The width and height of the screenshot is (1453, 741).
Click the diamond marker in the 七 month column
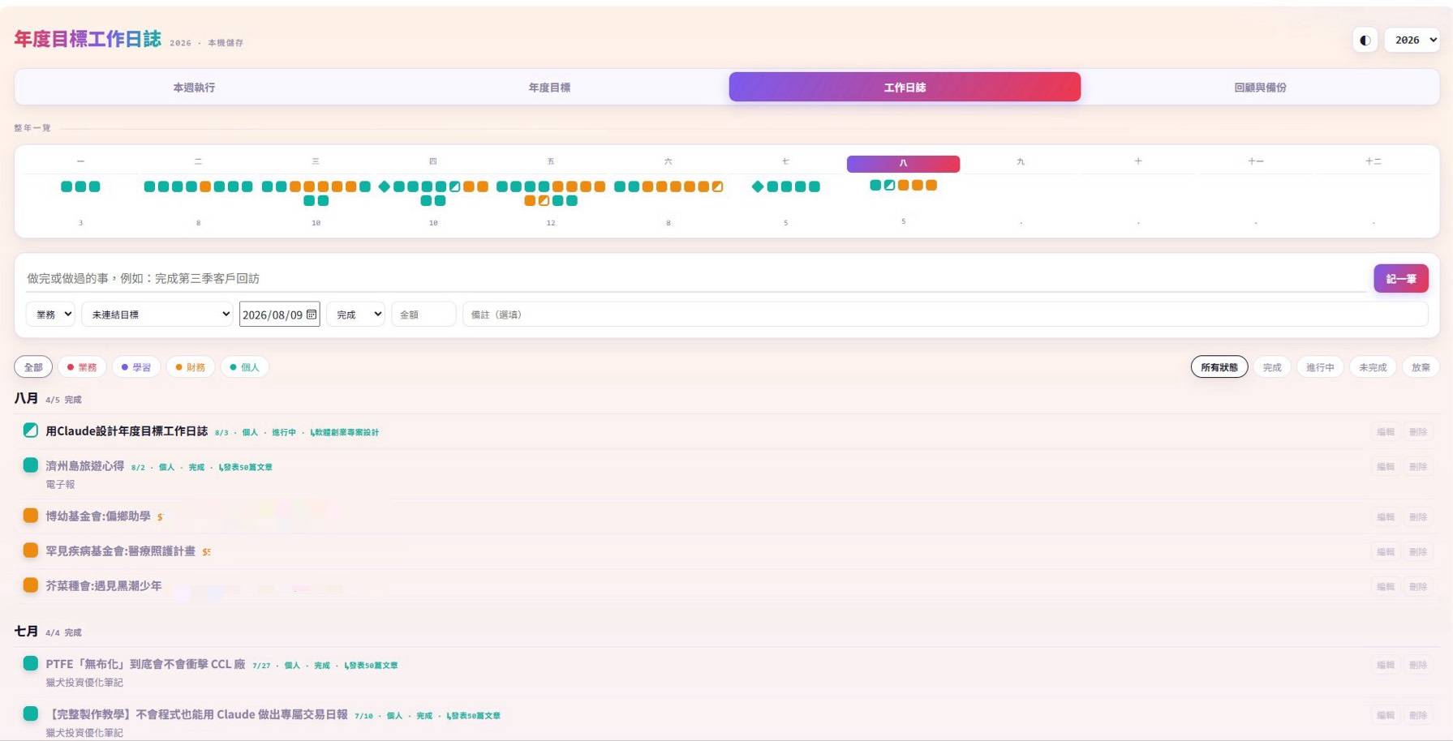(x=758, y=186)
